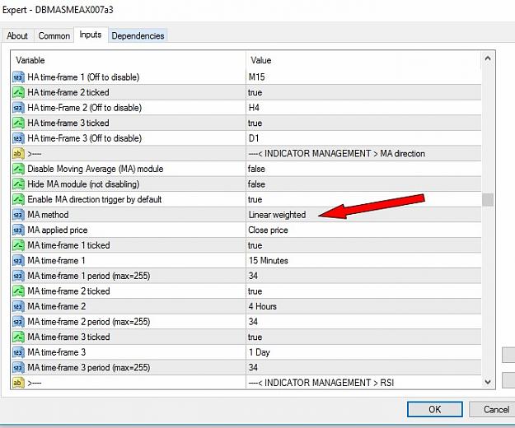Image resolution: width=515 pixels, height=428 pixels.
Task: Click the green icon beside MA time-frame 1 ticked
Action: [x=18, y=245]
